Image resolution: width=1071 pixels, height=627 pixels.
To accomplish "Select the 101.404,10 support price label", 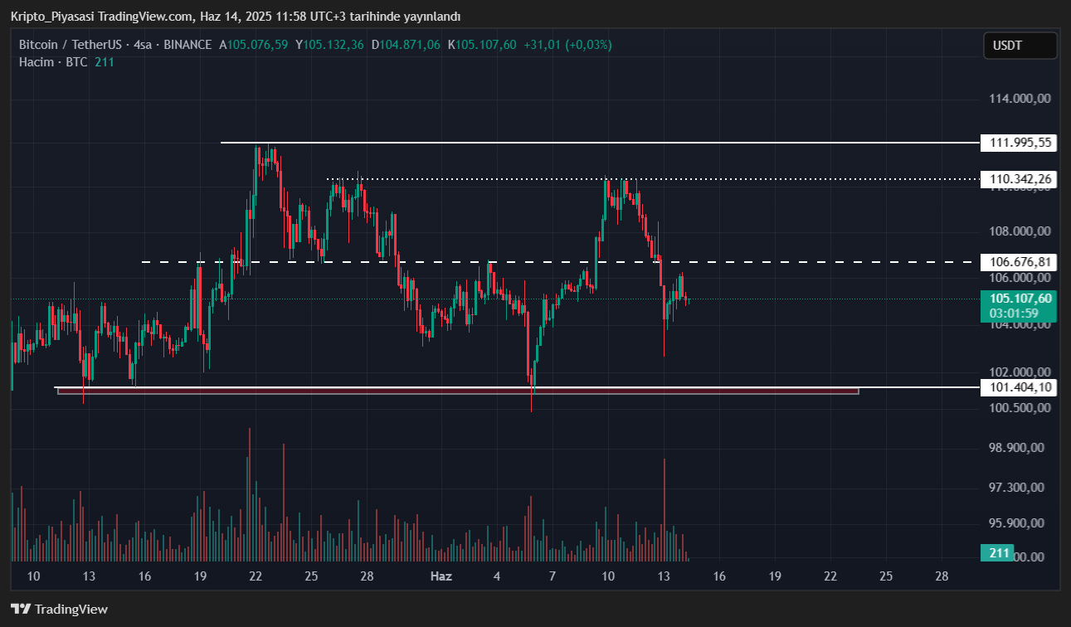I will pos(1020,387).
